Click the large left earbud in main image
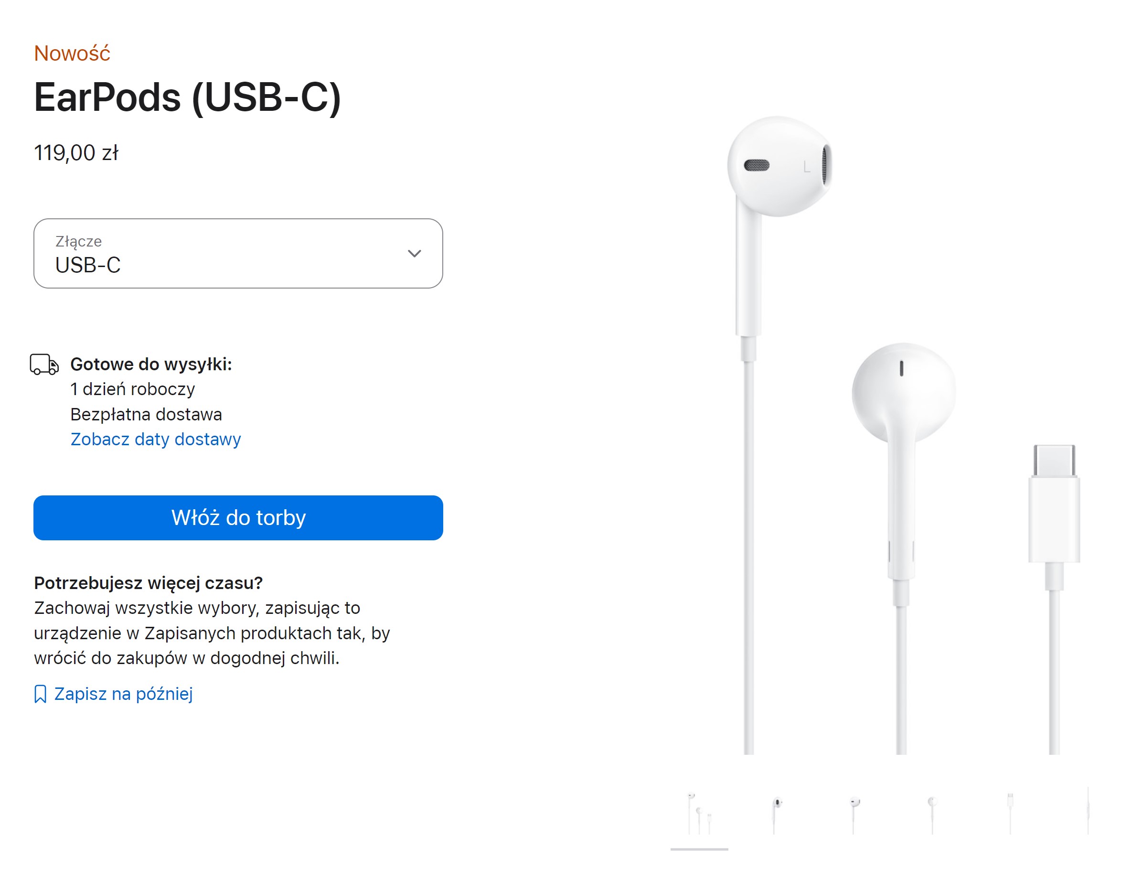The height and width of the screenshot is (869, 1142). (x=779, y=167)
